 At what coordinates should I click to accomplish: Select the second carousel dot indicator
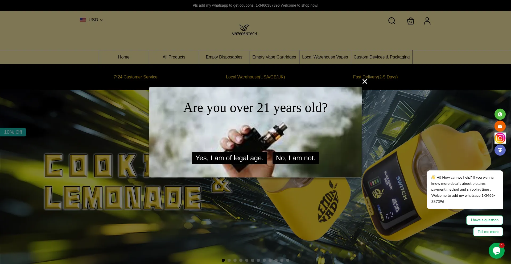229,260
